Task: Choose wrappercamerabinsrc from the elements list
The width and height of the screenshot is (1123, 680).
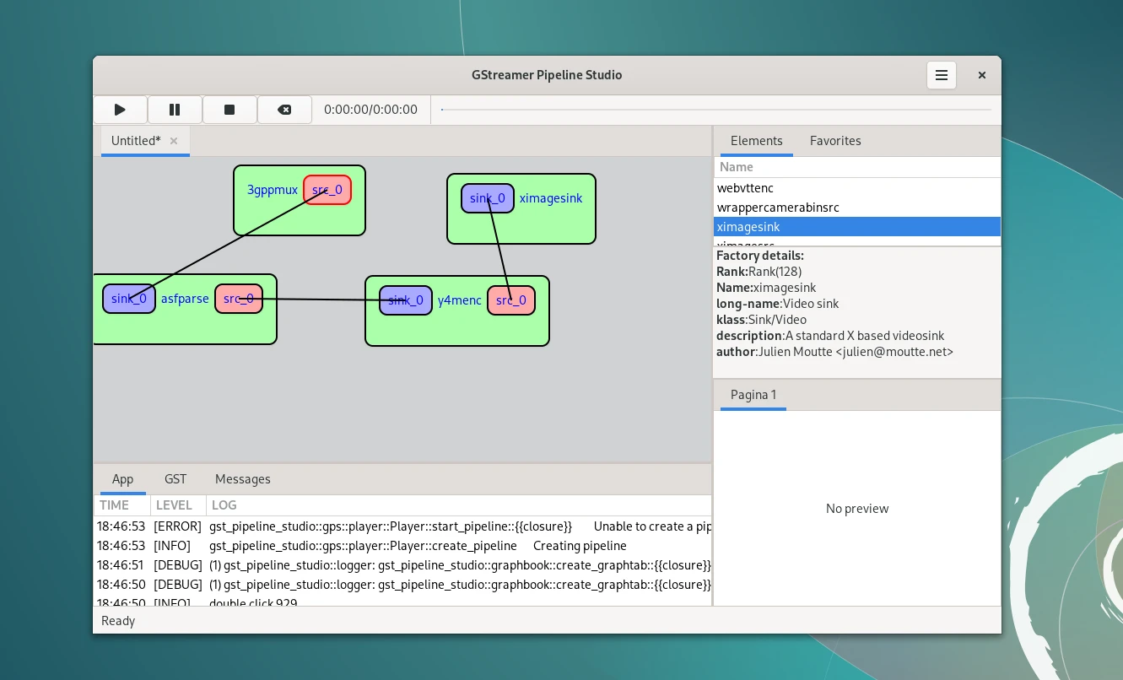Action: [x=778, y=208]
